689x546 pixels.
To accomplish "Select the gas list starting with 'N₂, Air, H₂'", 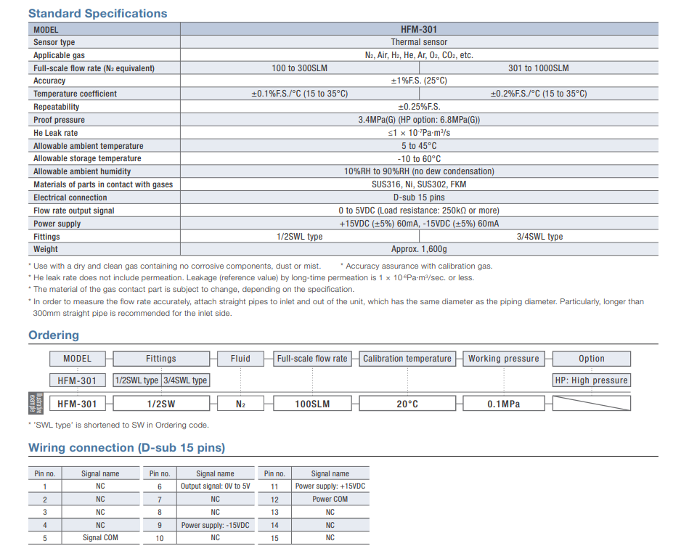I will (x=419, y=55).
